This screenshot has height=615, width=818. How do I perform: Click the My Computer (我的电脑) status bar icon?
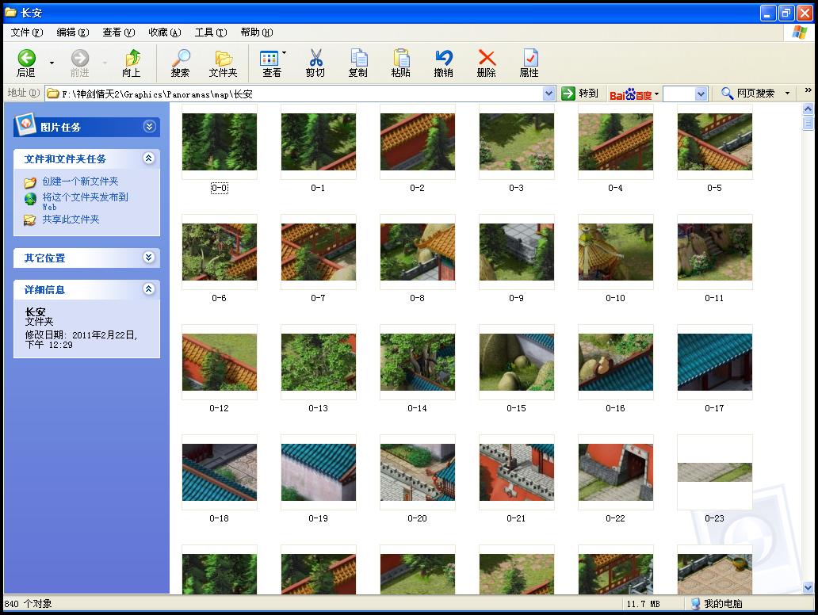point(695,604)
